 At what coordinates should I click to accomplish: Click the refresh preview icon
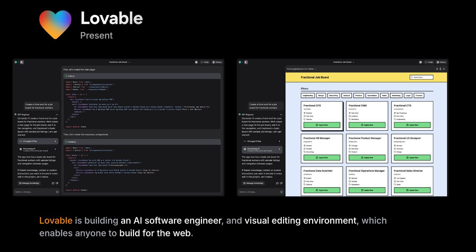pos(444,69)
